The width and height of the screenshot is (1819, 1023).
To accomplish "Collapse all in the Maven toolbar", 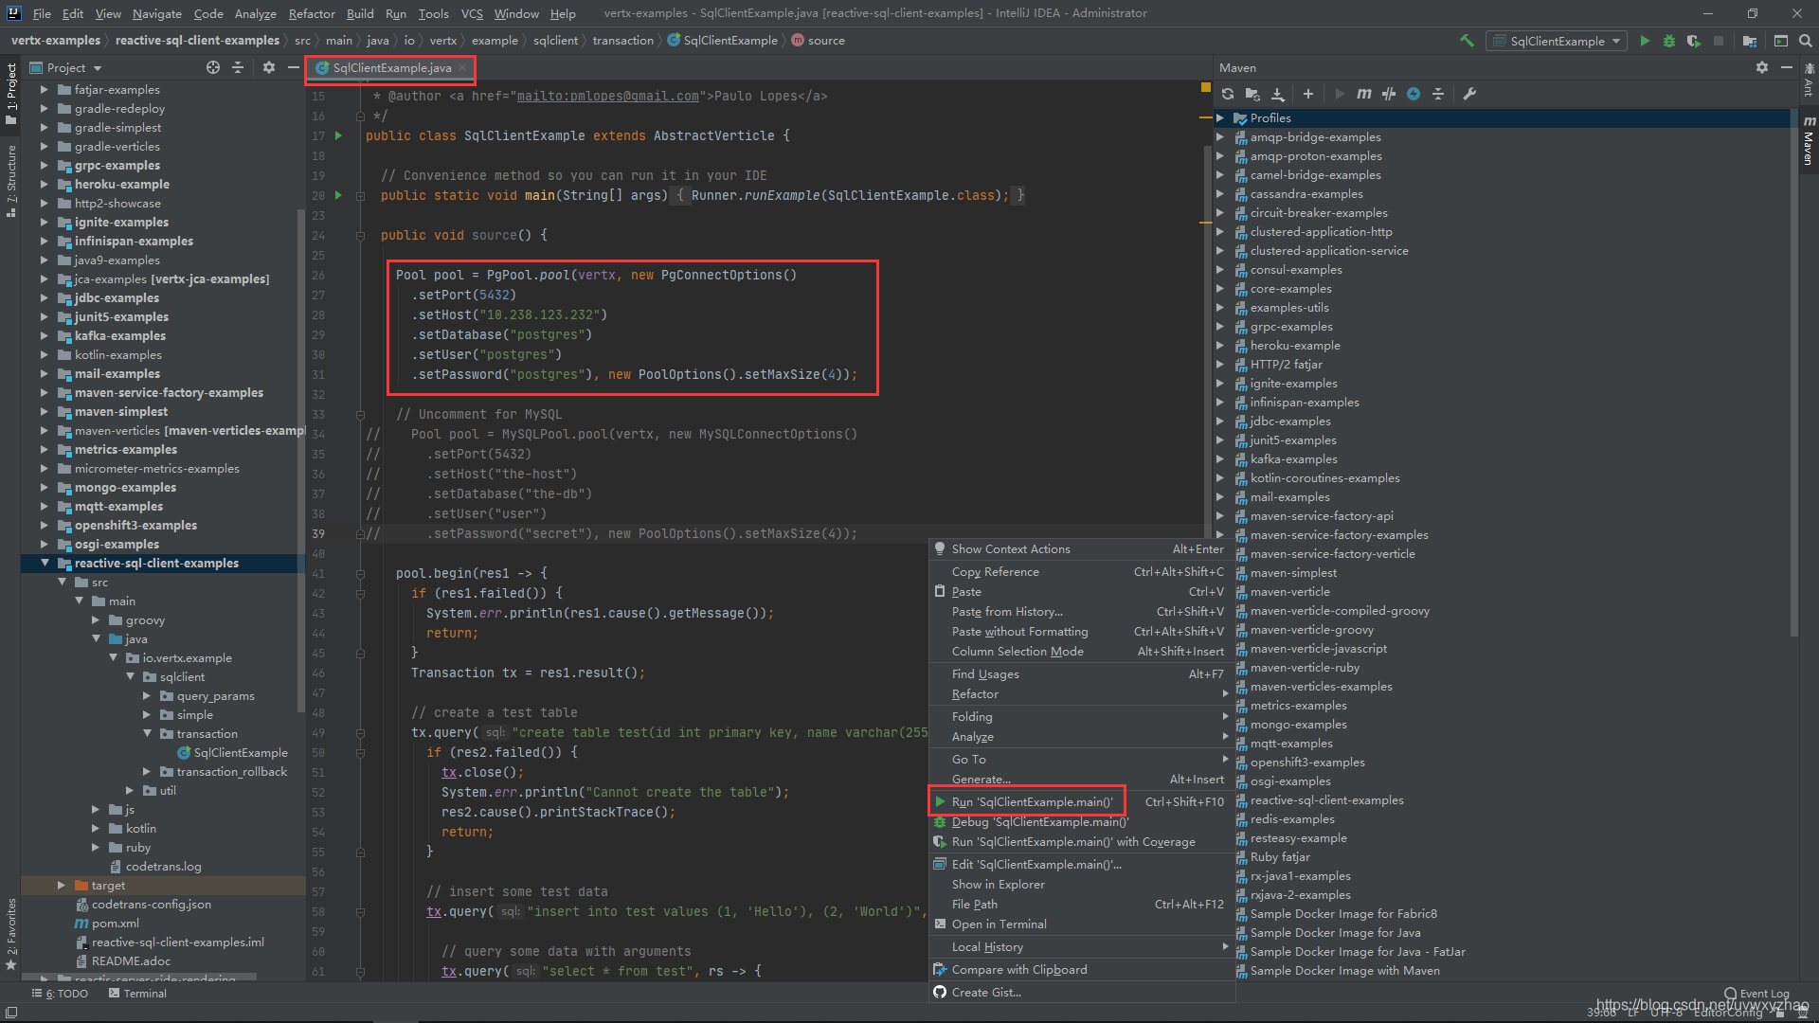I will 1438,94.
